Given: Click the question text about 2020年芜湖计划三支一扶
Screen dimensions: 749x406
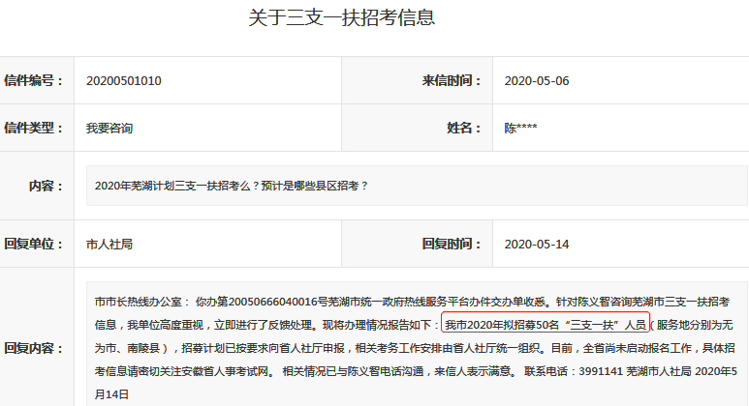Looking at the screenshot, I should point(232,185).
